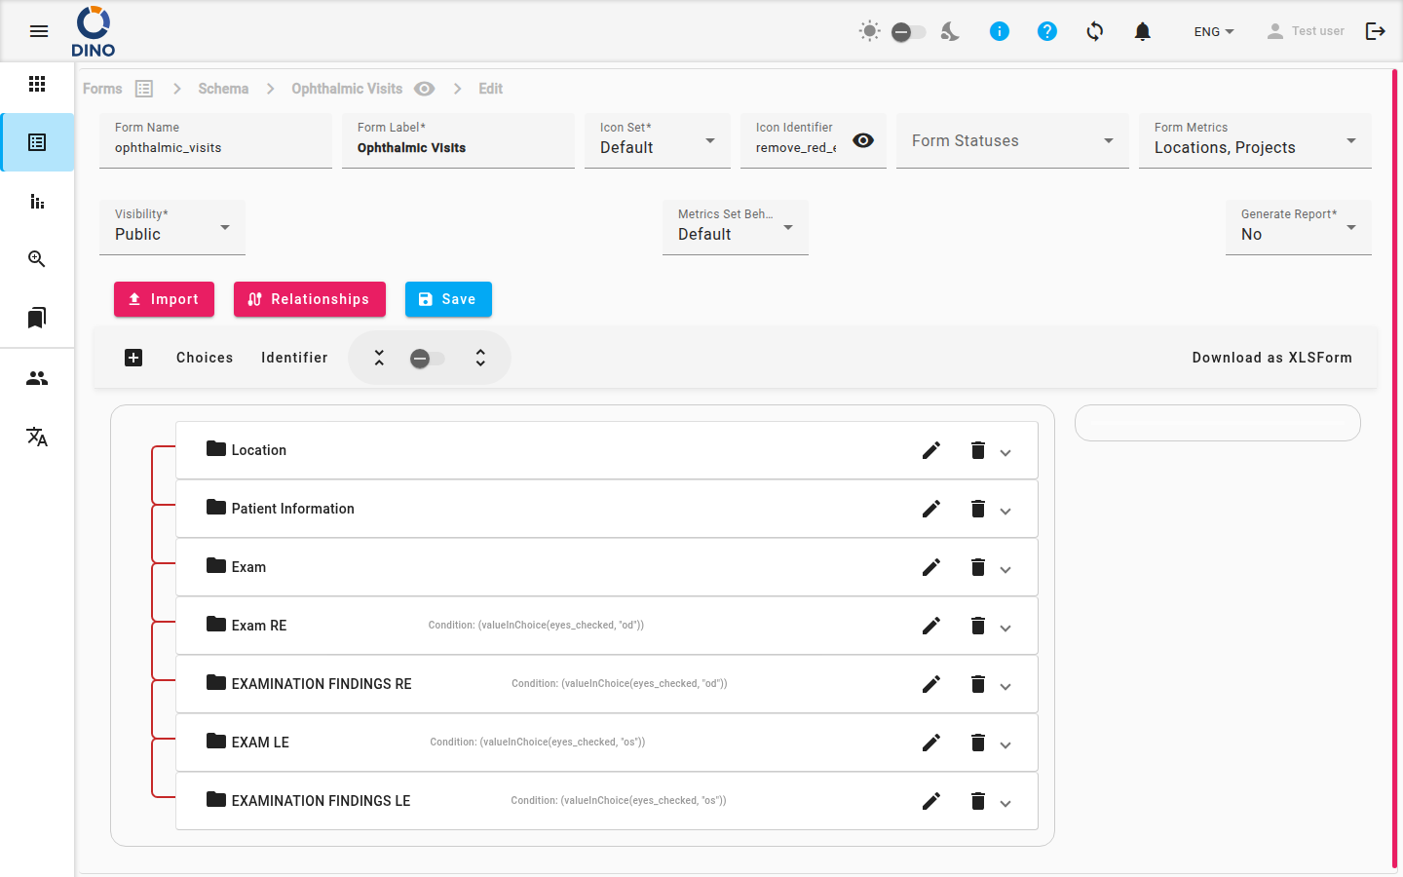This screenshot has height=877, width=1403.
Task: Delete the Location group
Action: (978, 450)
